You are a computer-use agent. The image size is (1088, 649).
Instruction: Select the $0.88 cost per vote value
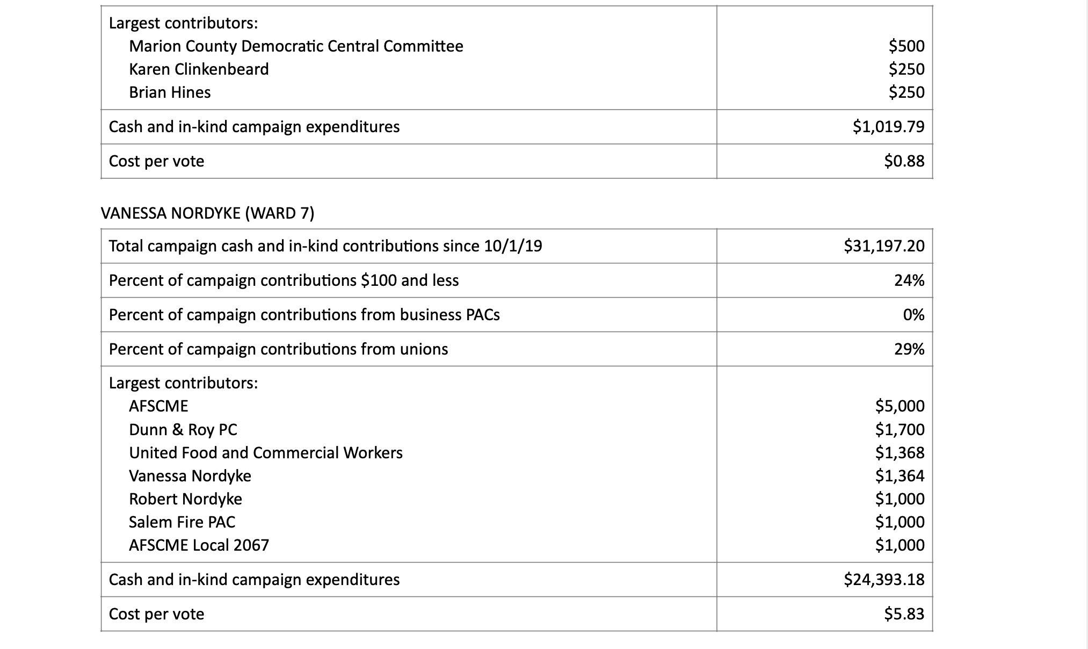[904, 161]
